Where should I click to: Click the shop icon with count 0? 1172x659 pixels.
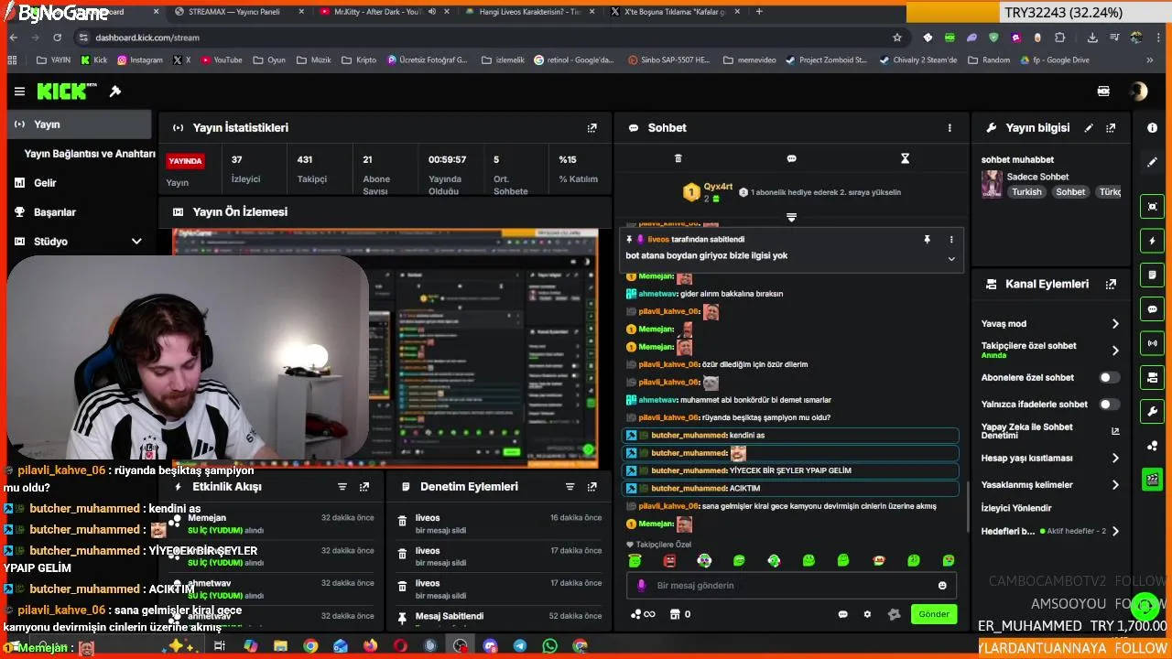tap(679, 614)
